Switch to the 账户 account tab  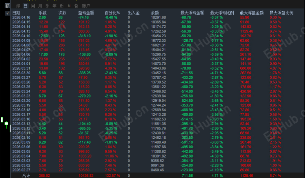[86, 6]
